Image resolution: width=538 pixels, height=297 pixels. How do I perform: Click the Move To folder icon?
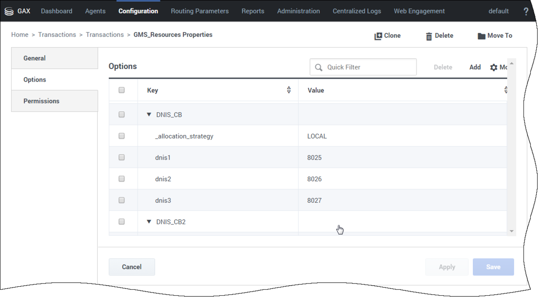(x=481, y=36)
